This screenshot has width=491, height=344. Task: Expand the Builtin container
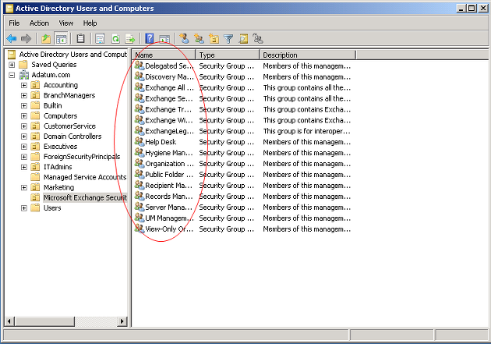pyautogui.click(x=24, y=106)
